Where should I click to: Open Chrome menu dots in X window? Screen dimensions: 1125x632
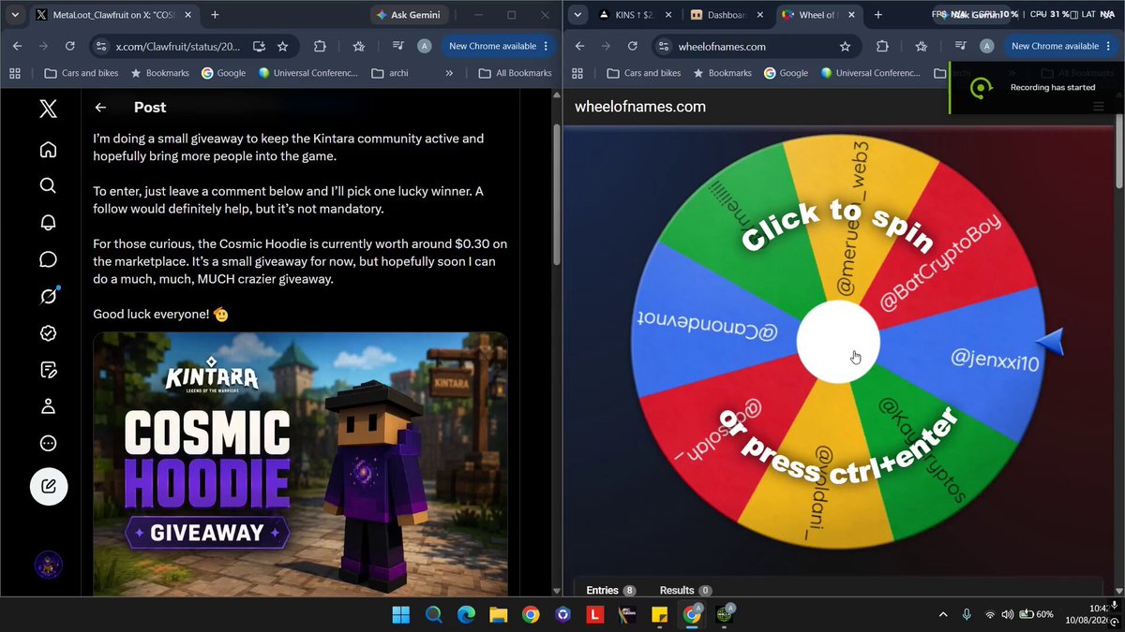pos(547,46)
